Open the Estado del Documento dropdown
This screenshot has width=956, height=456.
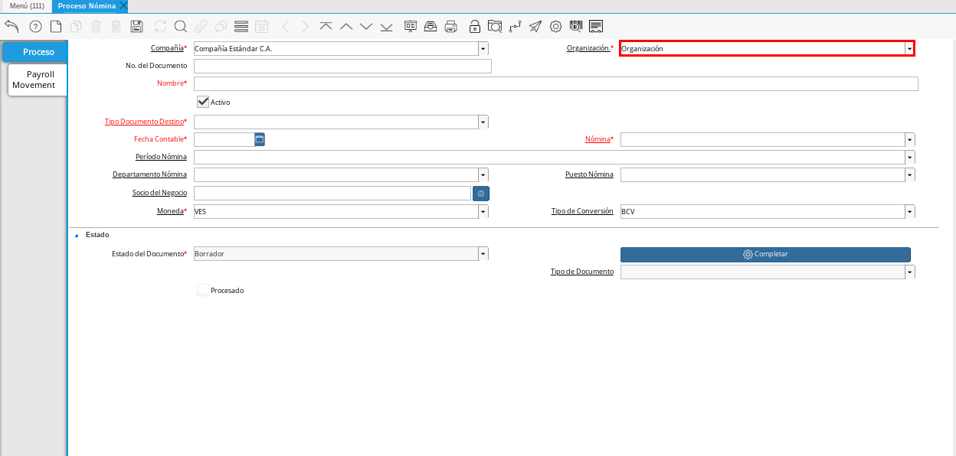483,253
